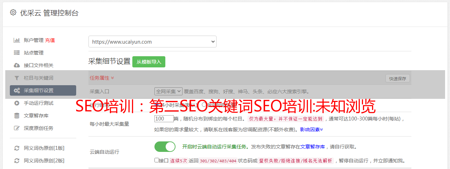Open 同义词伪原创[2版] menu item
This screenshot has height=169, width=450.
point(44,161)
